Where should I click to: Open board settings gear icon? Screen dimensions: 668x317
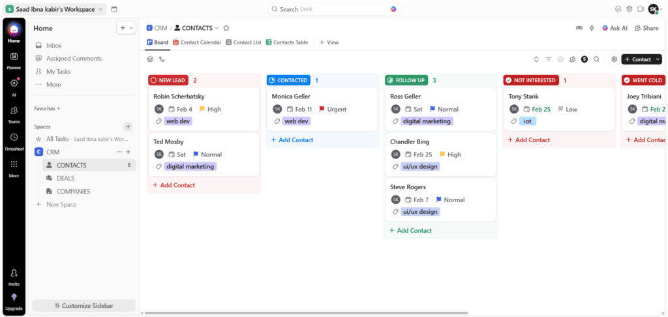(x=615, y=59)
